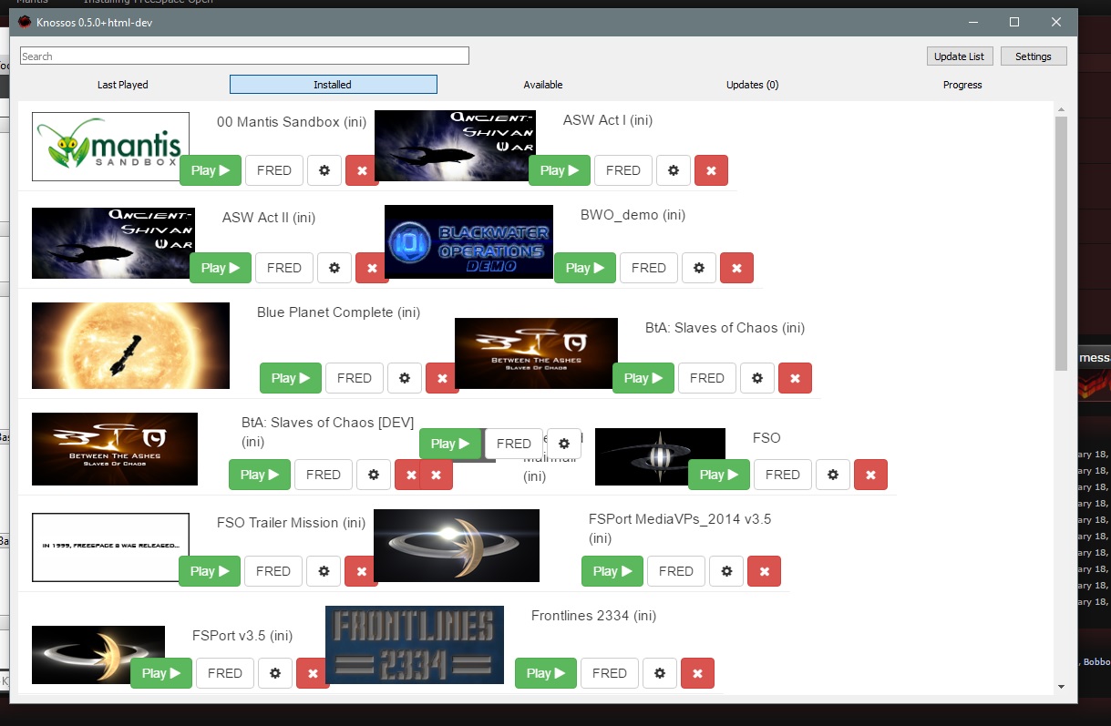1111x726 pixels.
Task: Open FRED for FSO mod
Action: click(x=783, y=475)
